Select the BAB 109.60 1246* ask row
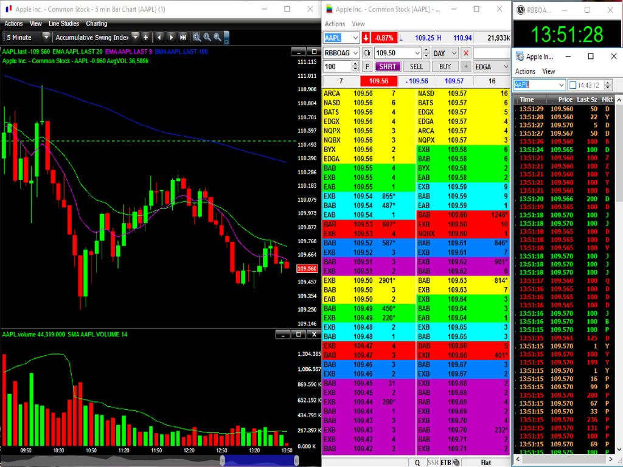Image resolution: width=623 pixels, height=467 pixels. click(x=463, y=215)
